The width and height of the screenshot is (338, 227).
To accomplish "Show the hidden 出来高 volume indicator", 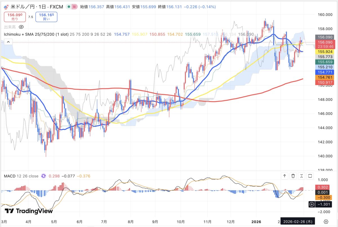I will point(21,27).
